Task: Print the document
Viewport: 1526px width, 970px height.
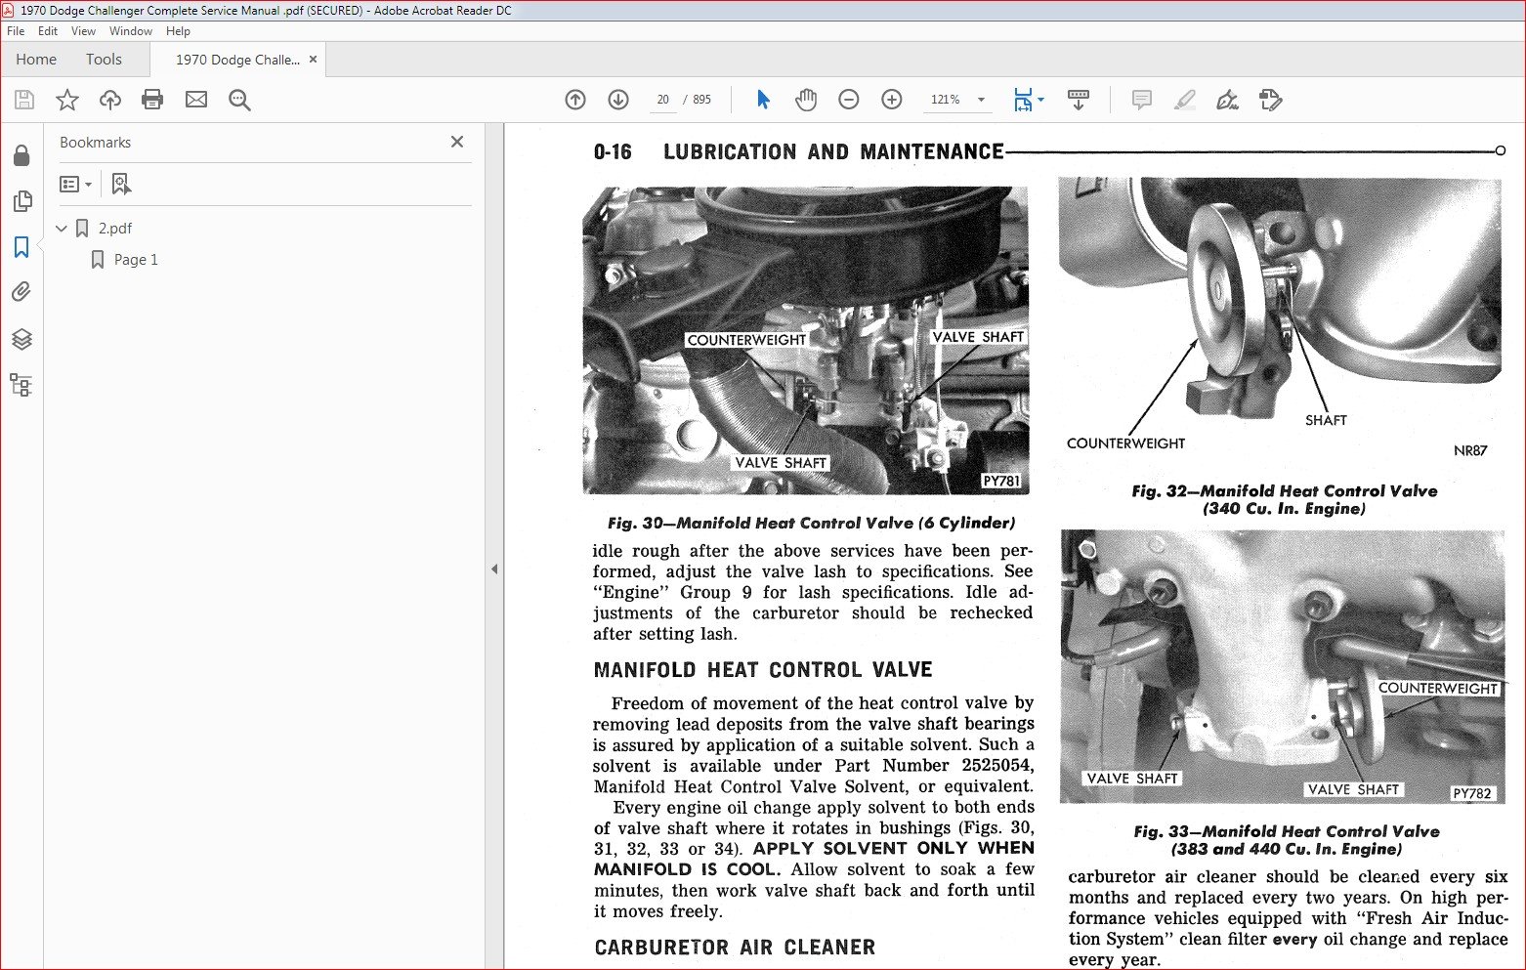Action: point(152,100)
